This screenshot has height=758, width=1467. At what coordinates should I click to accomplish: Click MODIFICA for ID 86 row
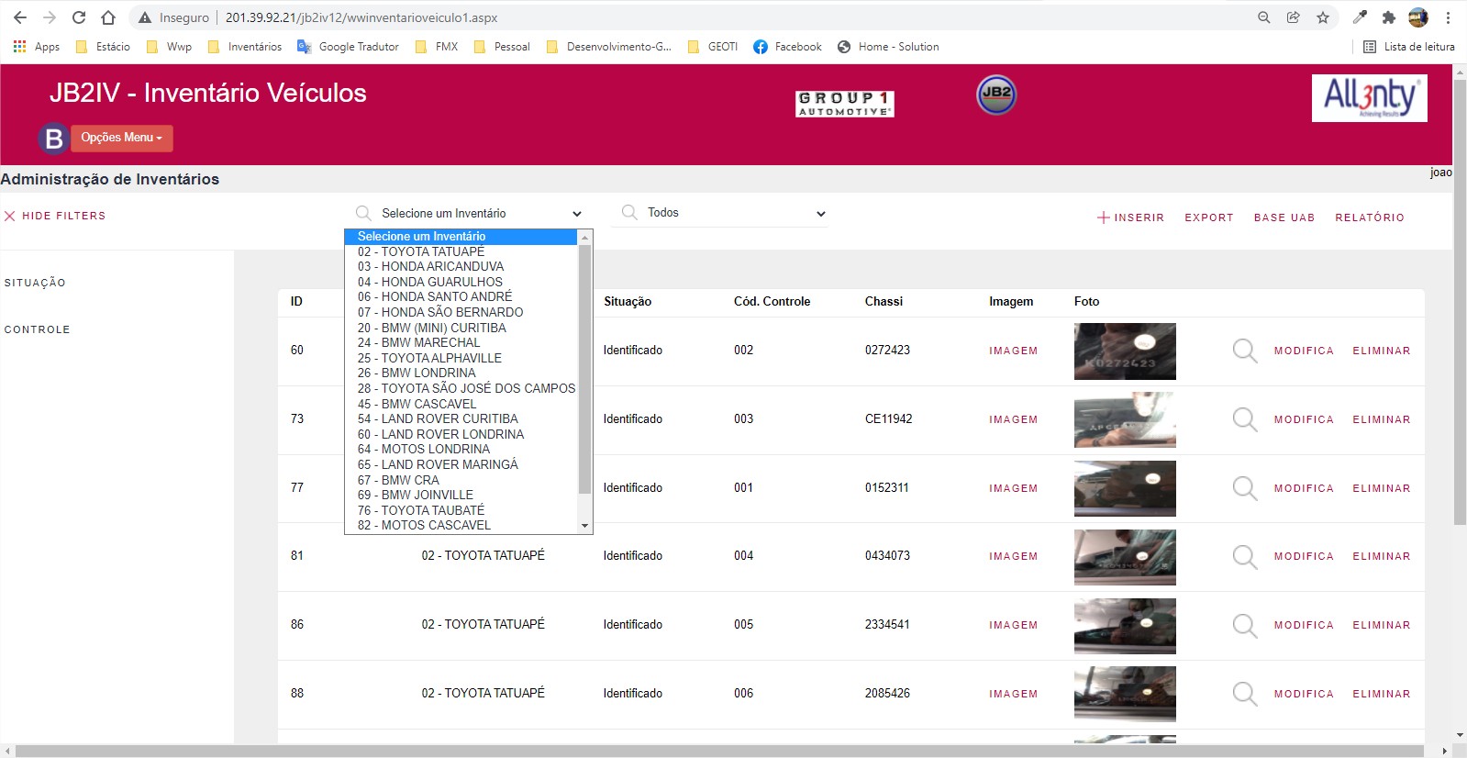(1304, 625)
